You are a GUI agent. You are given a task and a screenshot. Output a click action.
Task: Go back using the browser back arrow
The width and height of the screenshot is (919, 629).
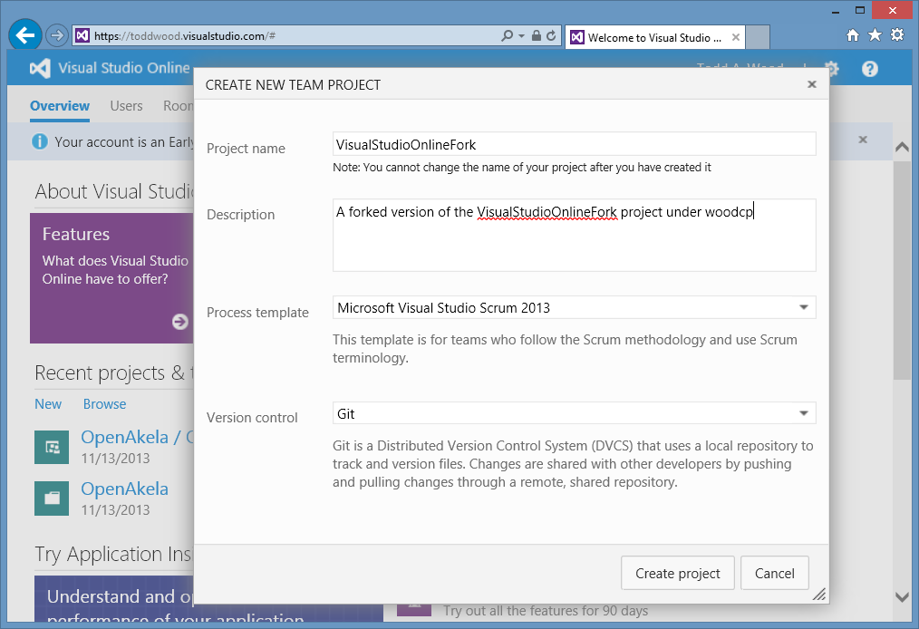25,35
